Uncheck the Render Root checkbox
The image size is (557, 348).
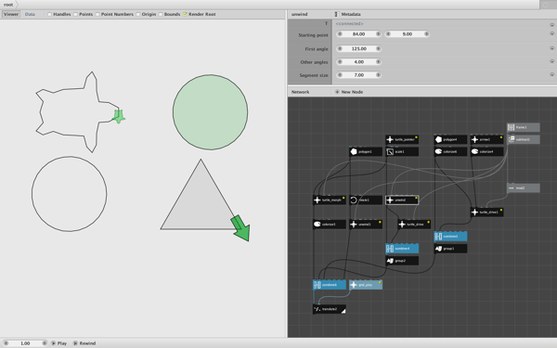[185, 14]
